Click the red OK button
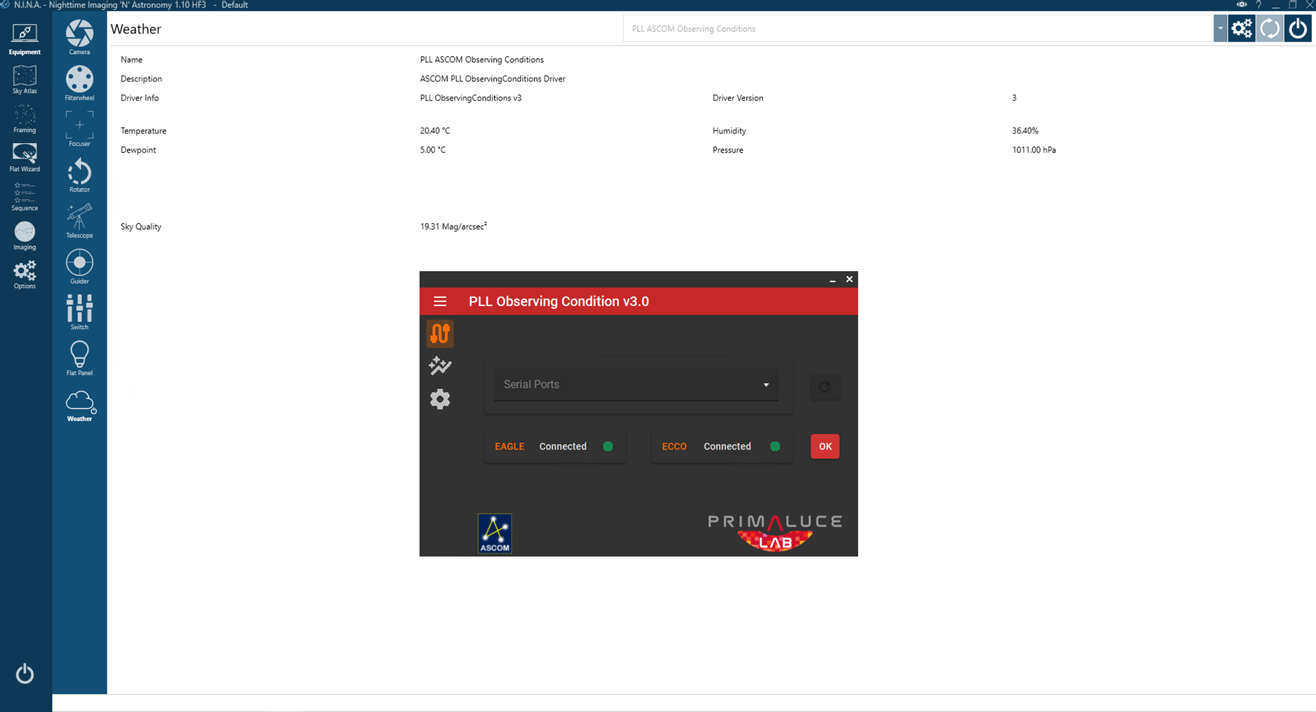This screenshot has width=1316, height=712. (x=825, y=446)
